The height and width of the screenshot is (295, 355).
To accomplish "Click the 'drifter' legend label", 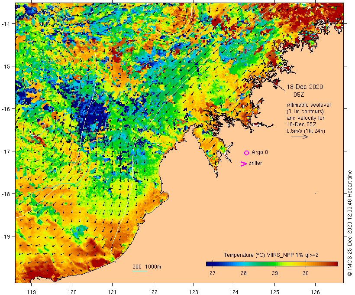I will (x=255, y=163).
